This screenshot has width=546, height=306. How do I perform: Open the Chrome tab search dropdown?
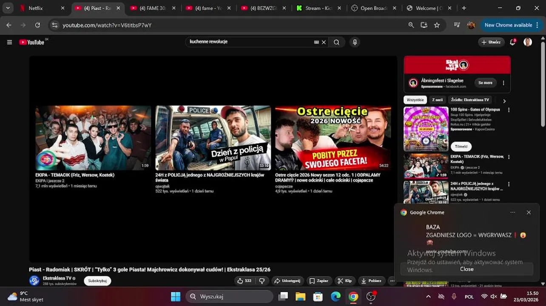pos(8,8)
